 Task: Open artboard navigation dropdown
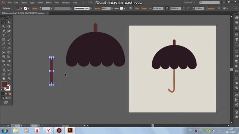[x=39, y=126]
